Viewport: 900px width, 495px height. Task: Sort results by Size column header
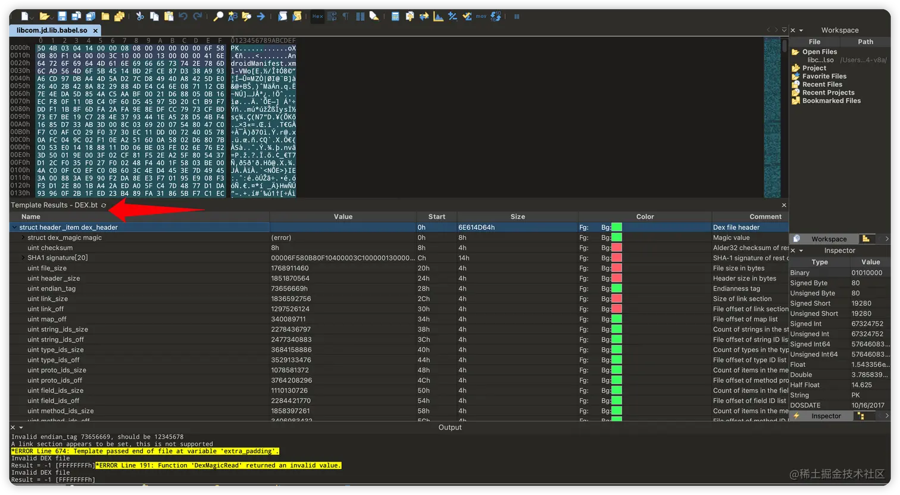coord(517,217)
